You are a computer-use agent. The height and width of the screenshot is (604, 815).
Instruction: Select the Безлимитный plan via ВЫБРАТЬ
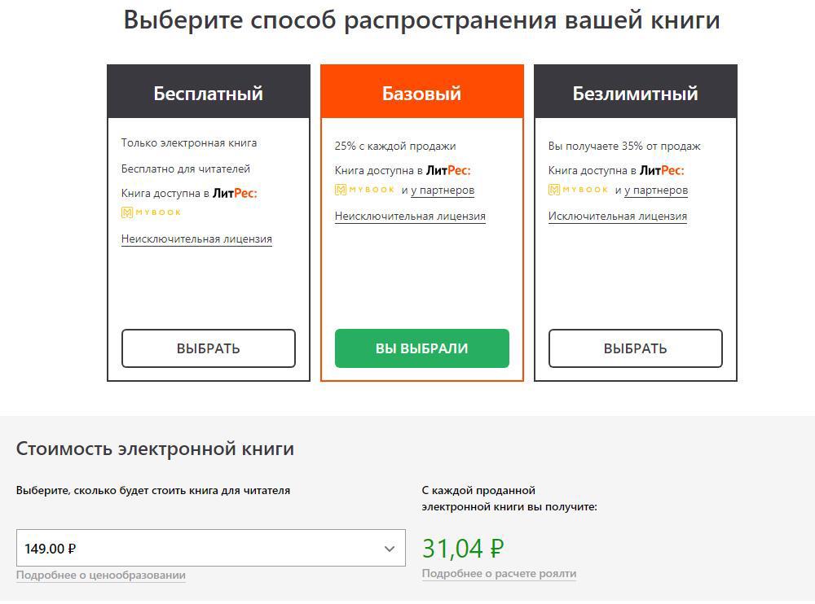(x=636, y=348)
